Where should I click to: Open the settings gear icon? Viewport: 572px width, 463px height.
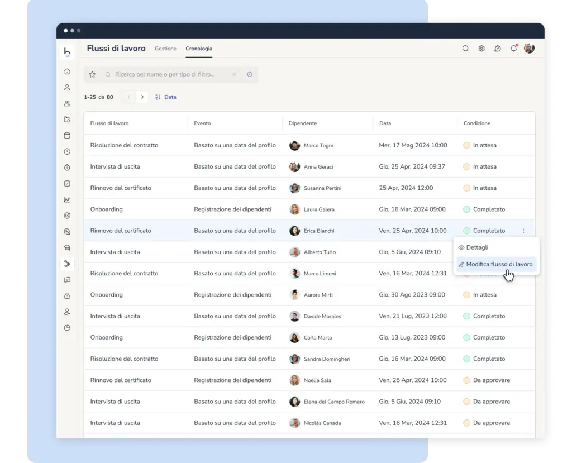click(x=482, y=49)
